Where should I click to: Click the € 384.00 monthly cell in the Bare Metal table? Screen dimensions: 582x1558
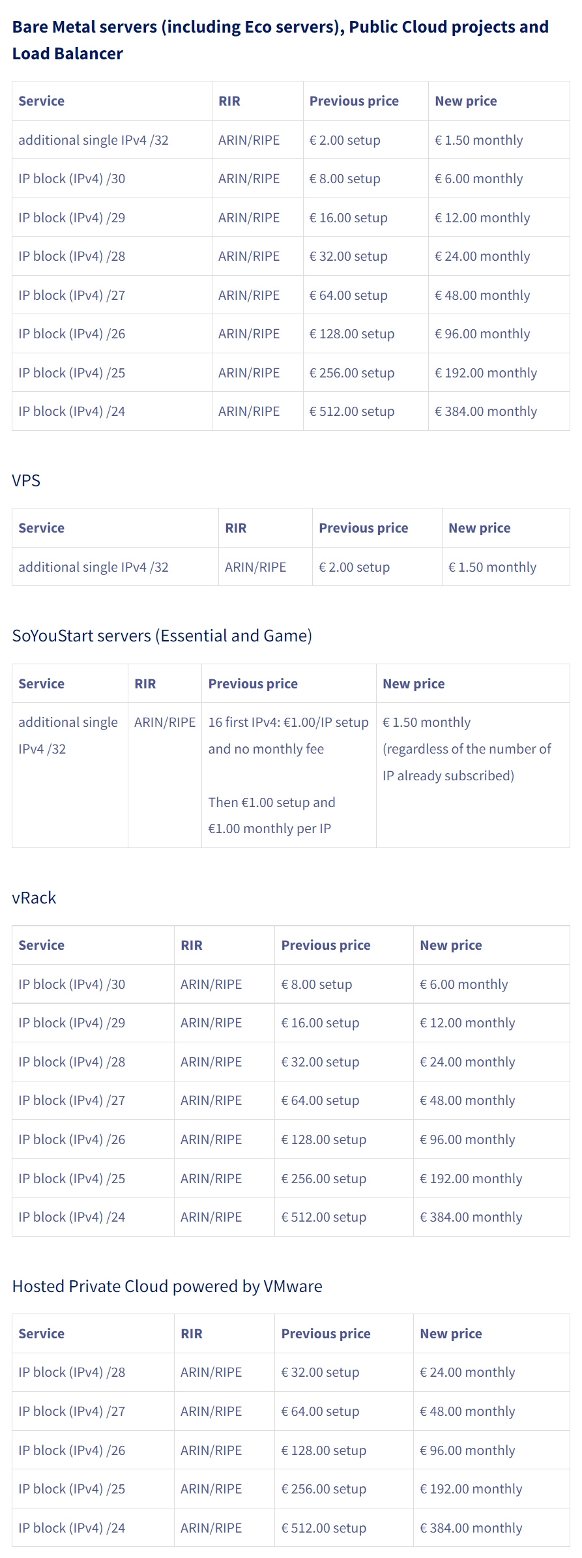[x=486, y=411]
